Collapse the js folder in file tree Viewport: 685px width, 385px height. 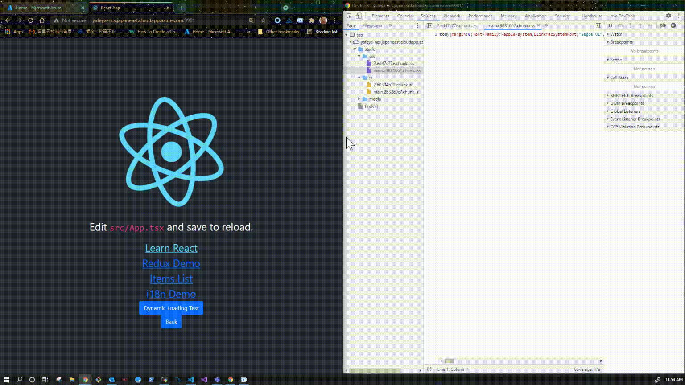[x=359, y=78]
